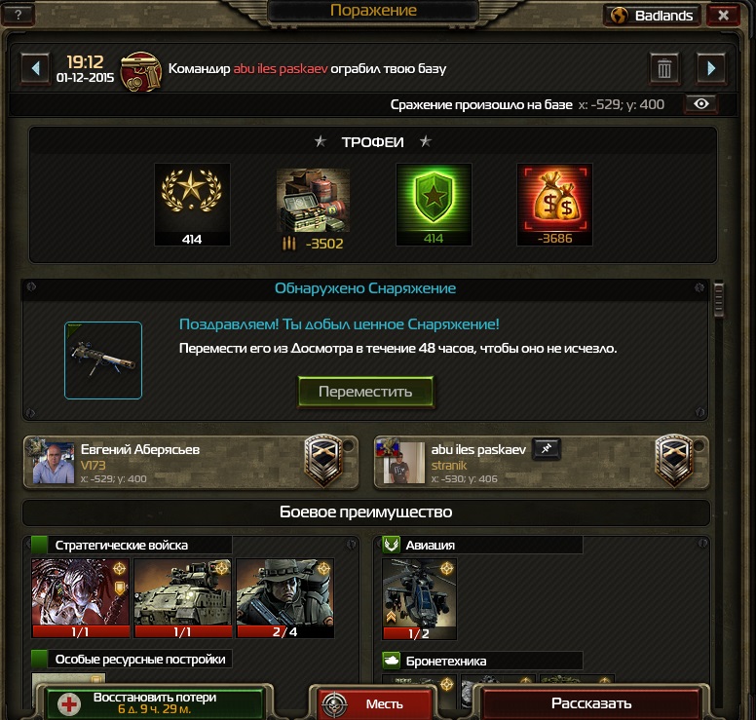The image size is (756, 720).
Task: Click the pin icon beside abu iles paskaev
Action: click(x=547, y=448)
